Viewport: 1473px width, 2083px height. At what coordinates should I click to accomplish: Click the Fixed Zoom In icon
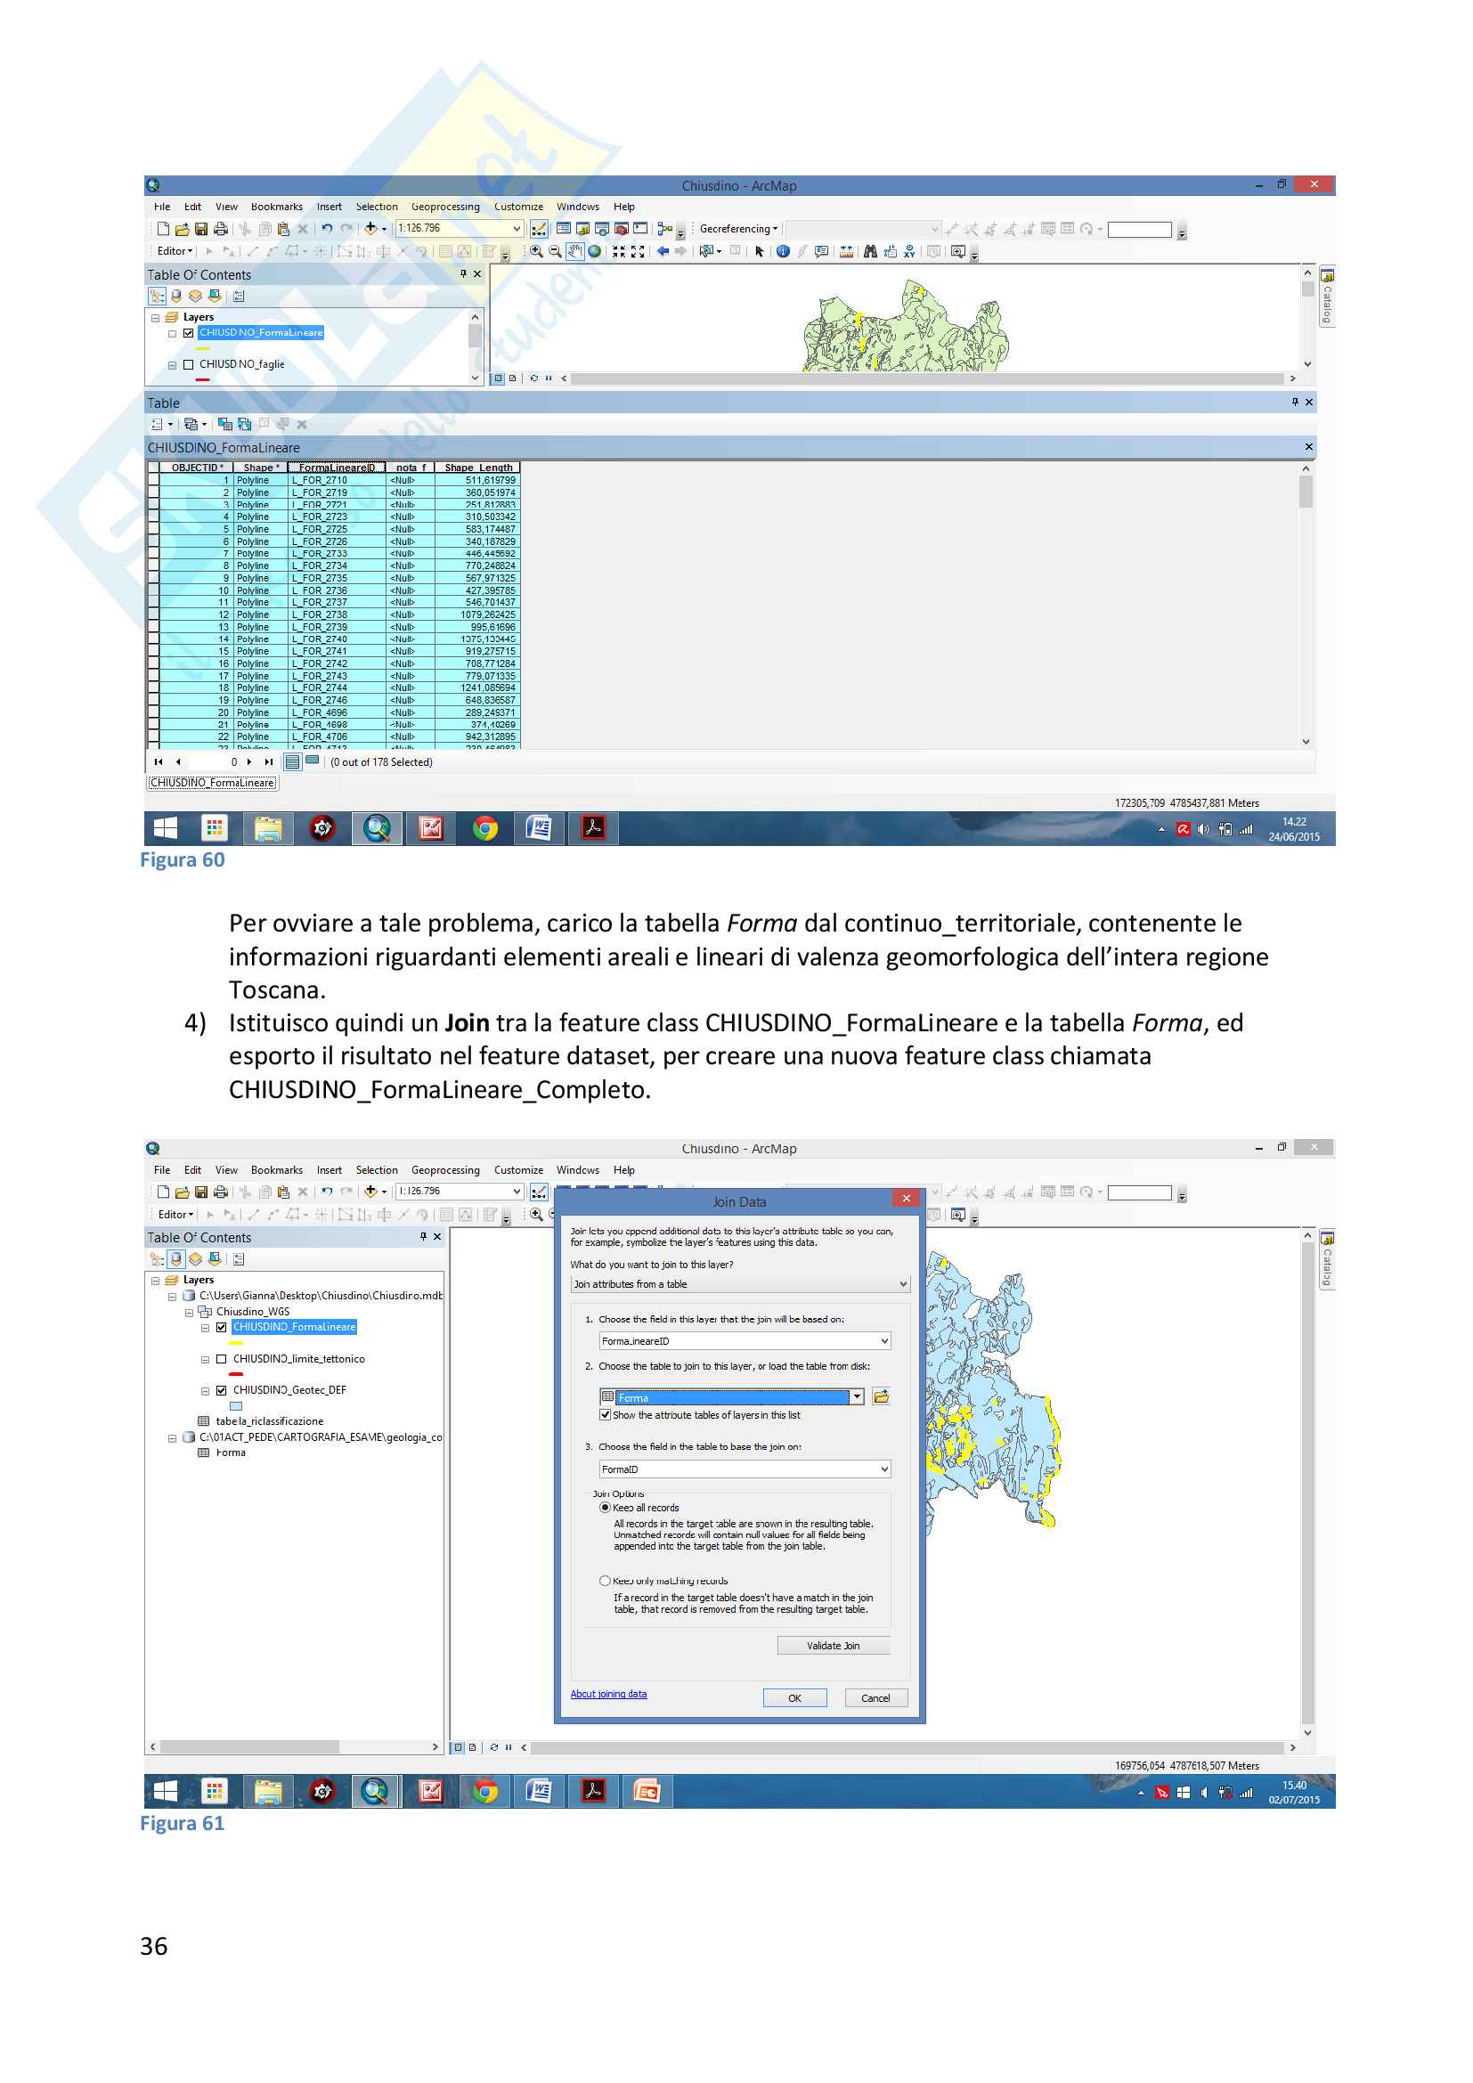point(619,251)
